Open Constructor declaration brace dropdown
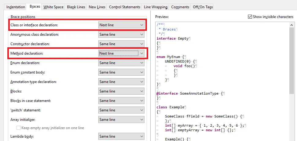This screenshot has height=141, width=297. (121, 44)
